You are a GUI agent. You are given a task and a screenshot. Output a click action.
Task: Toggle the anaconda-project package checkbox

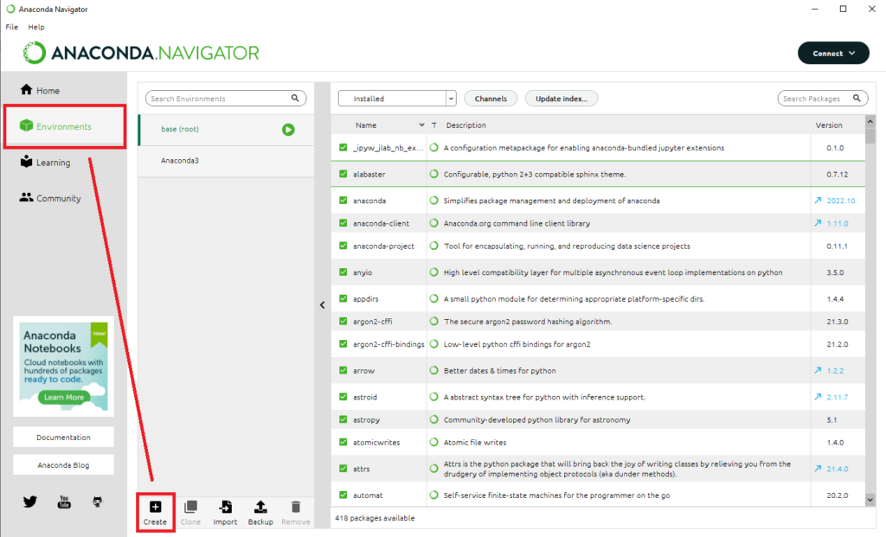point(343,246)
